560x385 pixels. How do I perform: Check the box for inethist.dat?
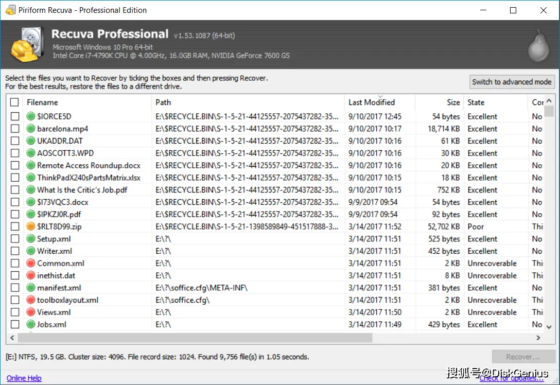[15, 275]
